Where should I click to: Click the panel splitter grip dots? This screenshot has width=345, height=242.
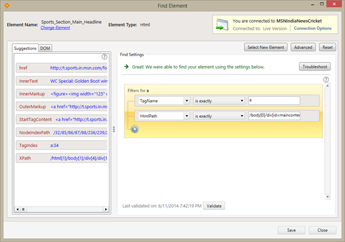(115, 129)
